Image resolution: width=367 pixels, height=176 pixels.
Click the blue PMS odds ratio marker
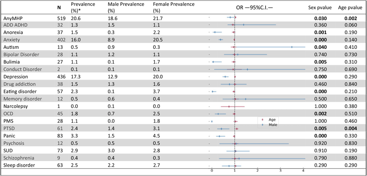coord(212,121)
